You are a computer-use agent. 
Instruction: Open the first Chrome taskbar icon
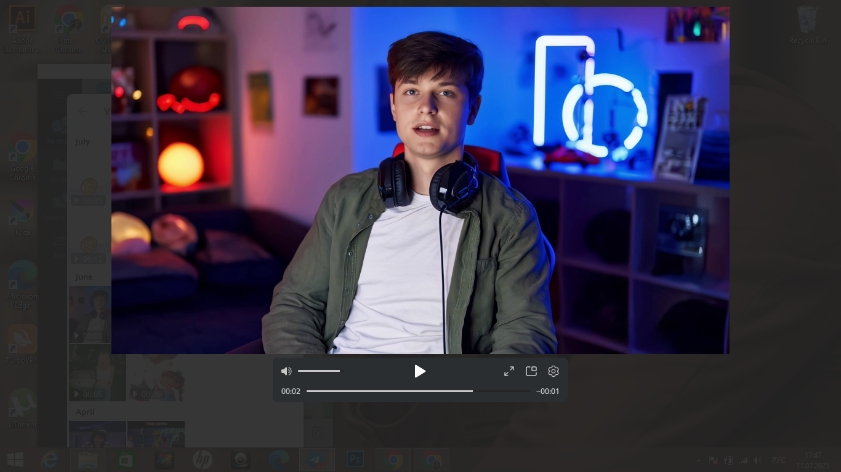pyautogui.click(x=393, y=460)
